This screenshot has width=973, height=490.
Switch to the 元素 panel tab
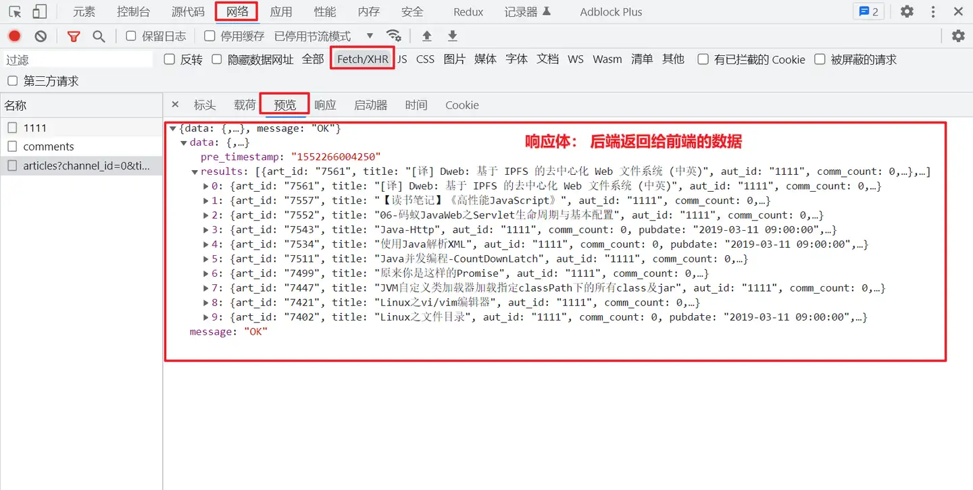[x=84, y=11]
